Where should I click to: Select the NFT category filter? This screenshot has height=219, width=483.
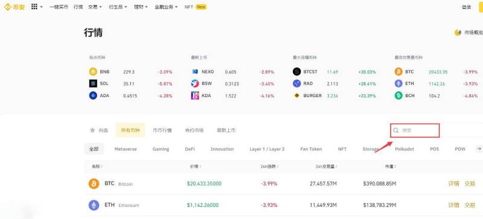(342, 149)
